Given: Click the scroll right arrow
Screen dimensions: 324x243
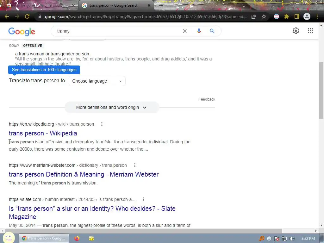Looking at the screenshot, I should (x=316, y=231).
